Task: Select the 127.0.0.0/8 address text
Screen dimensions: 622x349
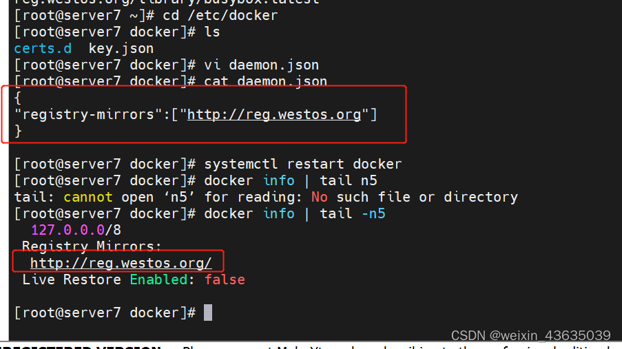Action: pyautogui.click(x=76, y=230)
